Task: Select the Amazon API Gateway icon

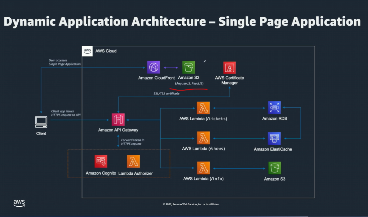Action: 118,120
